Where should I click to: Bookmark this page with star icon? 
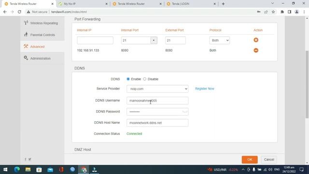273,12
